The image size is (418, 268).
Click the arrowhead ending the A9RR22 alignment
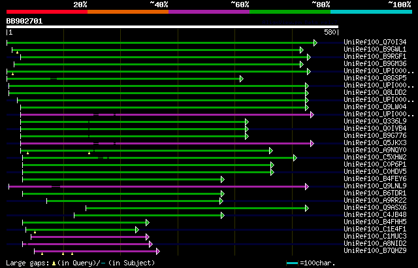click(x=221, y=201)
